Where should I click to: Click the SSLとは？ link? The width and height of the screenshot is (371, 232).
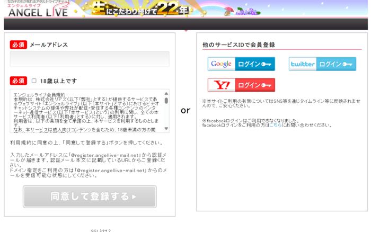tap(101, 230)
